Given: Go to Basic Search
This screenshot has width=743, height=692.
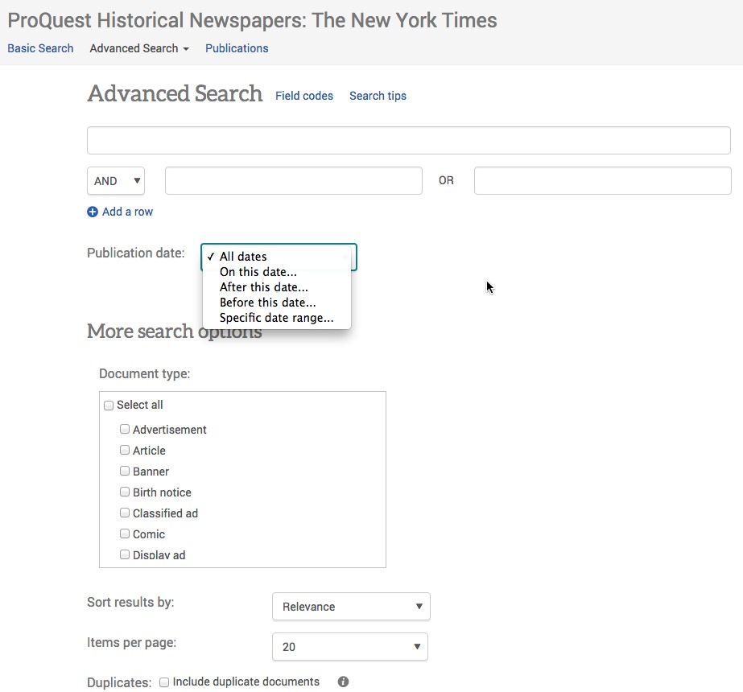Looking at the screenshot, I should pos(40,48).
